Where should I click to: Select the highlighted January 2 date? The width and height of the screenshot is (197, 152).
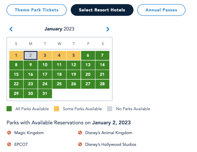[x=30, y=55]
